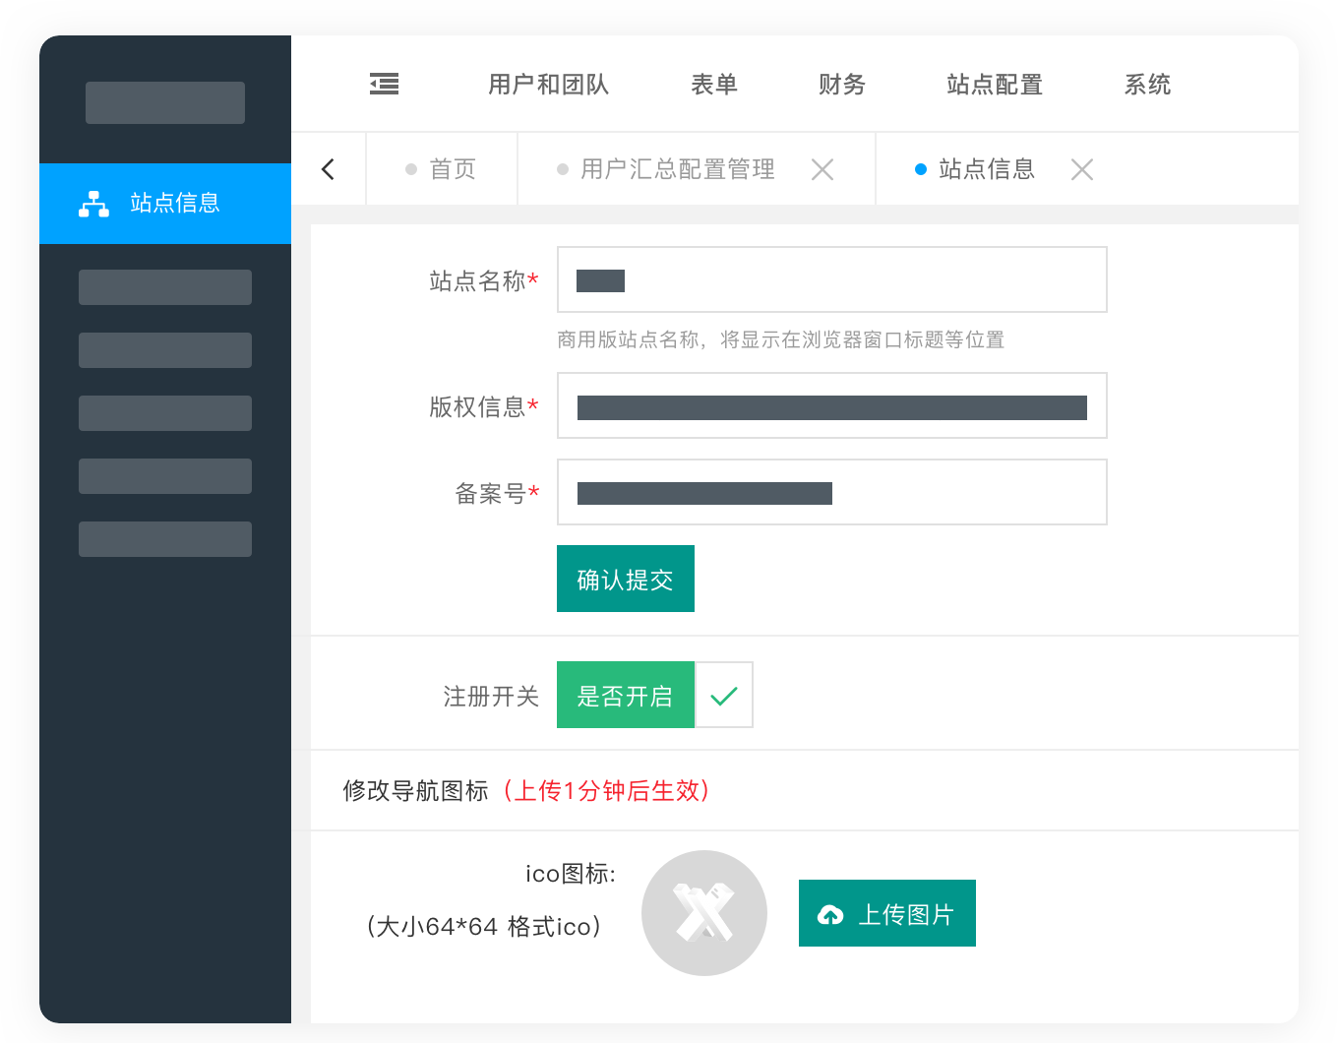Toggle the 是否开启 green switch
This screenshot has width=1339, height=1043.
click(x=625, y=696)
